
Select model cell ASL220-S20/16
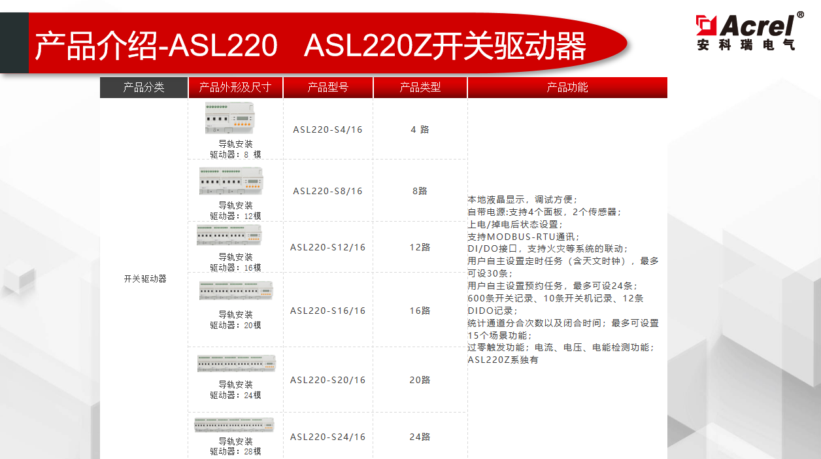(327, 380)
